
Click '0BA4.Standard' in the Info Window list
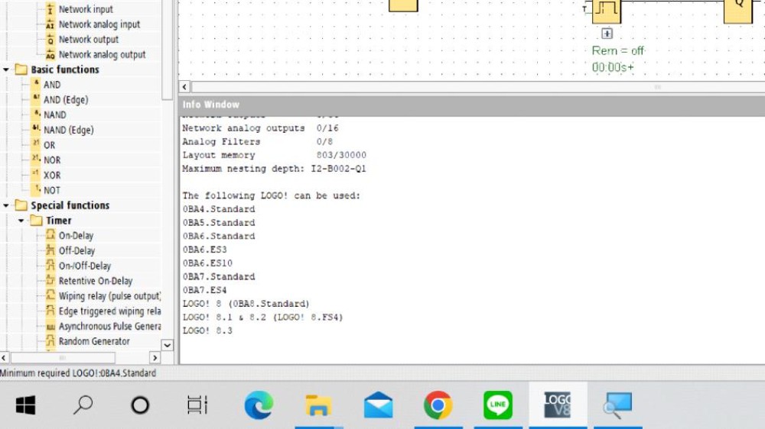[219, 209]
